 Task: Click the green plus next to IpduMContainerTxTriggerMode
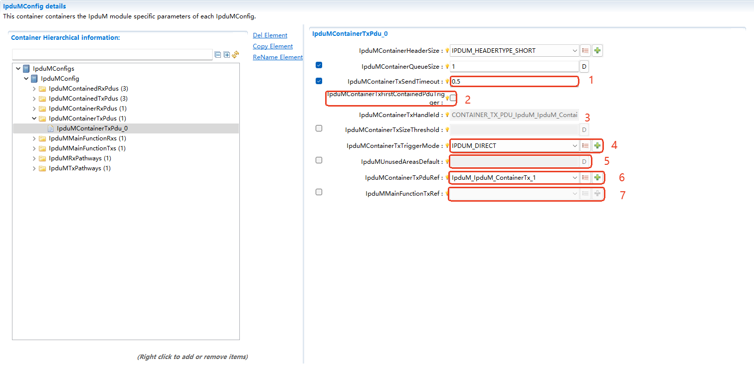[x=596, y=145]
